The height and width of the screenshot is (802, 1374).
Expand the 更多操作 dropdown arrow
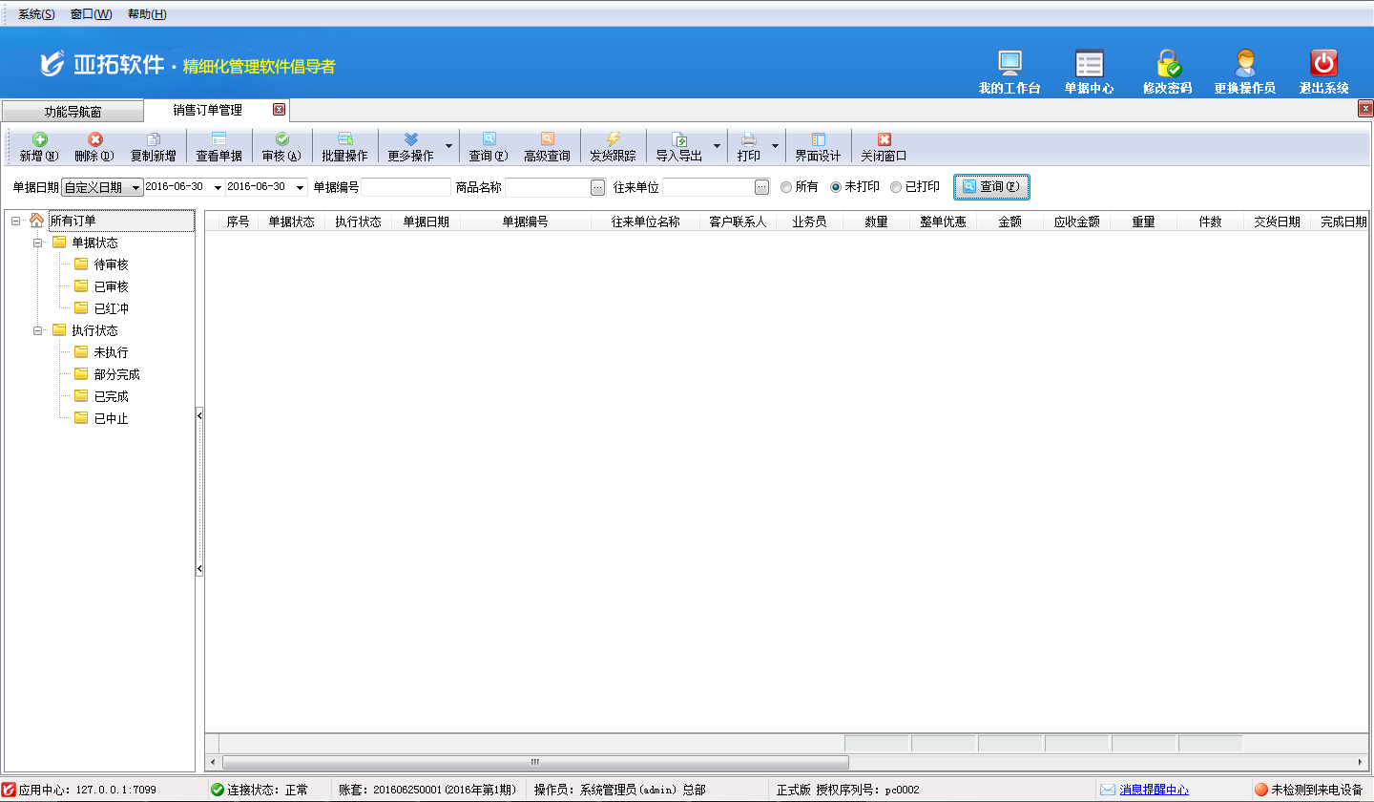(449, 146)
